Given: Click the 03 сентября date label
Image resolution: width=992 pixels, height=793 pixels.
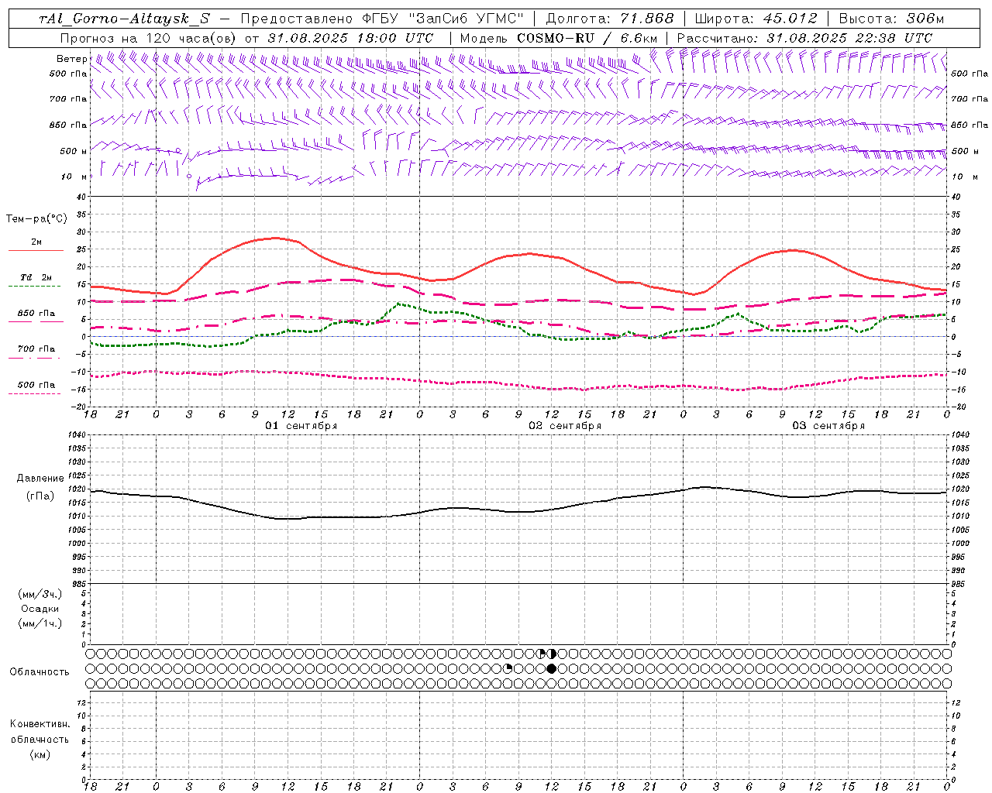Looking at the screenshot, I should pyautogui.click(x=828, y=426).
